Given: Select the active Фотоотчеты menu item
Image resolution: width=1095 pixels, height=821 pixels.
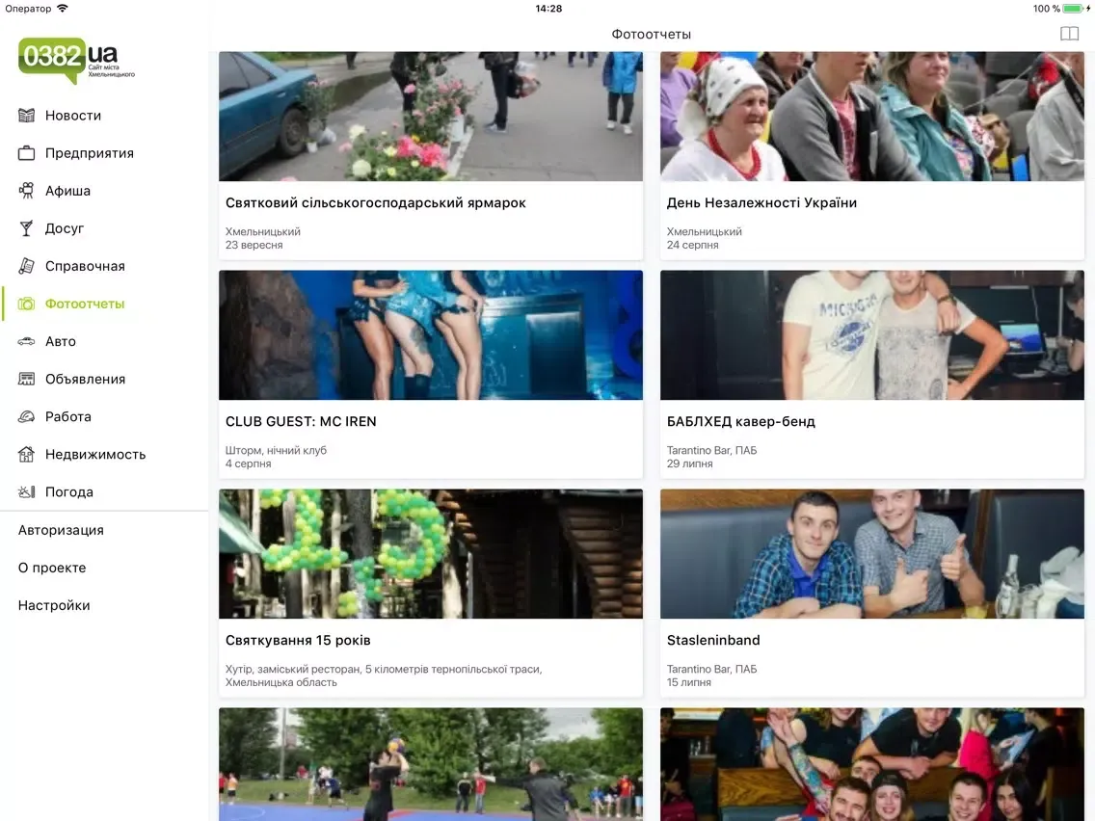Looking at the screenshot, I should [x=105, y=304].
